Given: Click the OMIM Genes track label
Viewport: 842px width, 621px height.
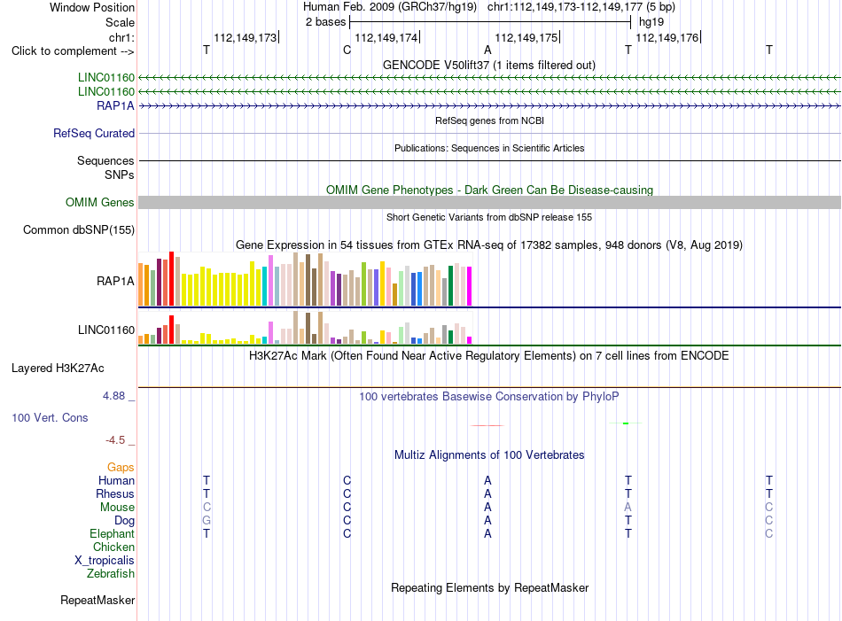Looking at the screenshot, I should (99, 202).
